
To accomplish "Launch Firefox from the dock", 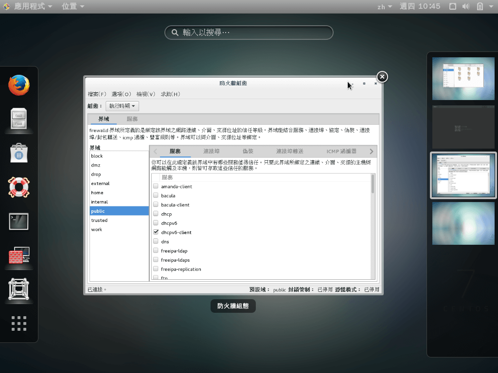I will tap(19, 85).
